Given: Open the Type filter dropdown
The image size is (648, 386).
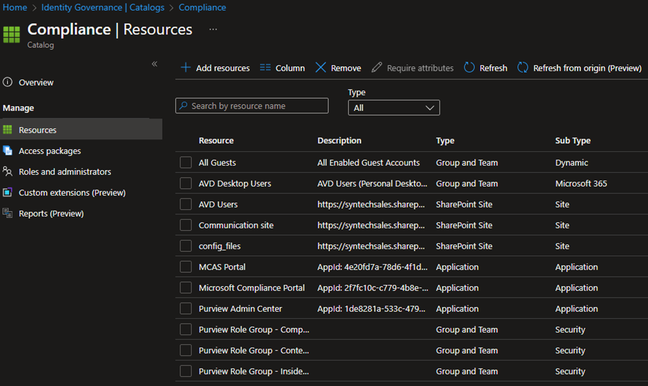Looking at the screenshot, I should coord(394,107).
